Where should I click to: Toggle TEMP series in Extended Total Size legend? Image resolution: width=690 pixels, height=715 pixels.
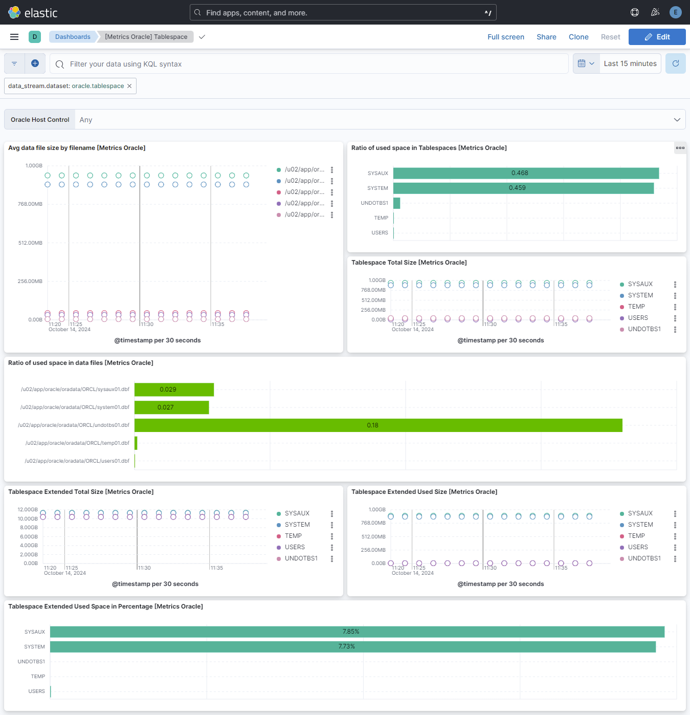[x=293, y=536]
